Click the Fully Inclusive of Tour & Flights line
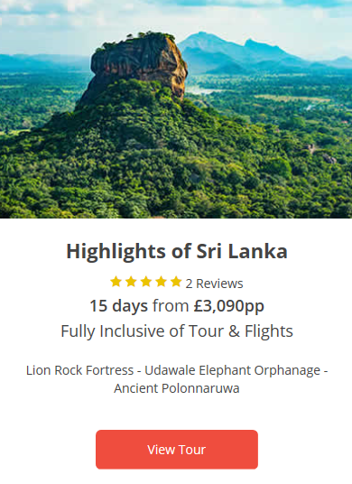The image size is (352, 484). tap(177, 331)
